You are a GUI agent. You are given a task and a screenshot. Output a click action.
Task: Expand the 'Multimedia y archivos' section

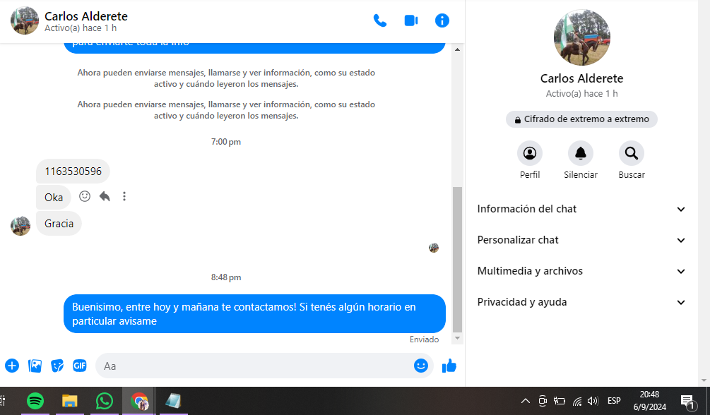coord(581,271)
